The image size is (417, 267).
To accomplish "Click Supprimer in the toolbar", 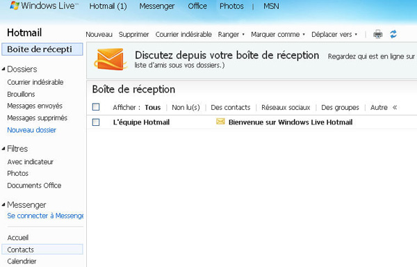I will [133, 34].
